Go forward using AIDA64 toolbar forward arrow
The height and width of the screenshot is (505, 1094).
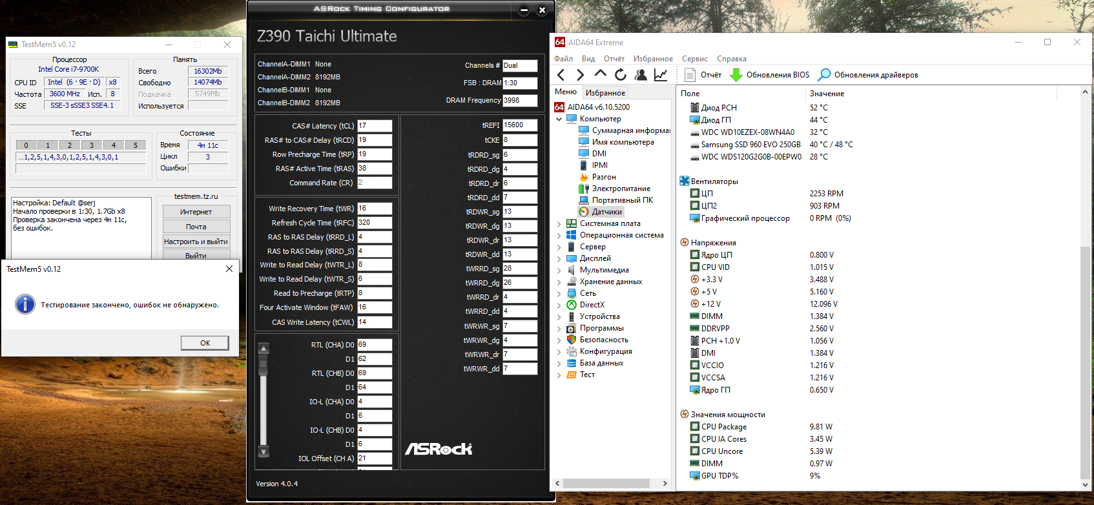(580, 75)
